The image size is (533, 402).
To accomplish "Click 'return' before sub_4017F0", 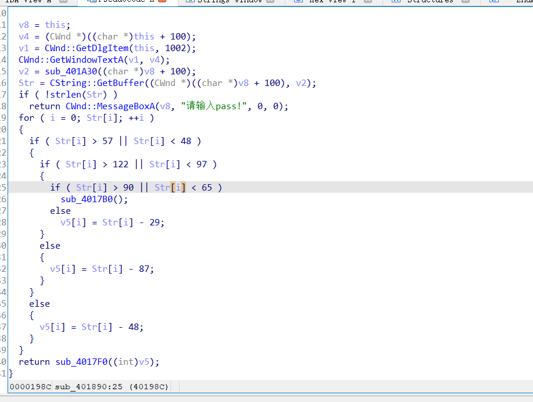I will coord(34,361).
